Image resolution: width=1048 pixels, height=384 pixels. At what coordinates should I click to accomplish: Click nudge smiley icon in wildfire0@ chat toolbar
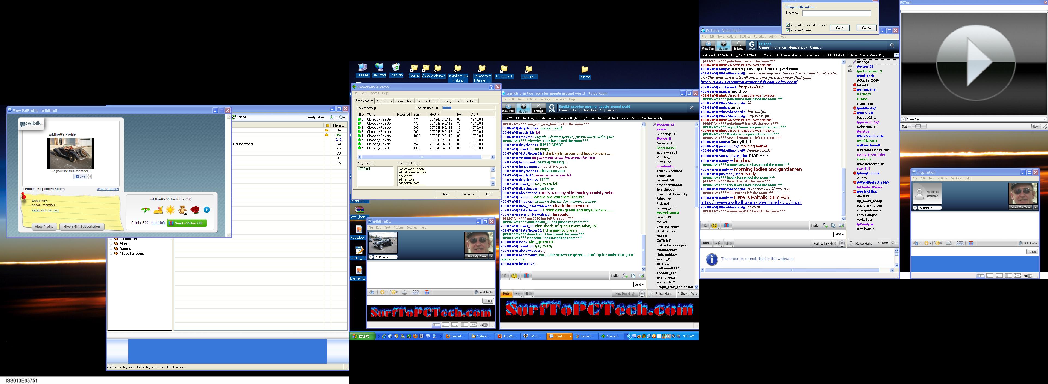click(x=393, y=292)
